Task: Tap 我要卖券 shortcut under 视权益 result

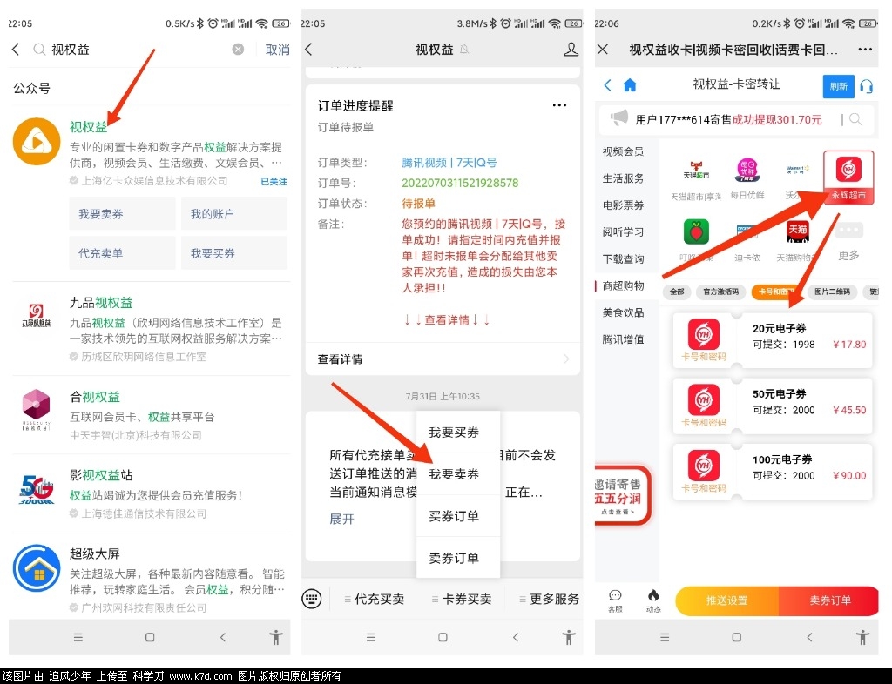Action: pyautogui.click(x=122, y=214)
